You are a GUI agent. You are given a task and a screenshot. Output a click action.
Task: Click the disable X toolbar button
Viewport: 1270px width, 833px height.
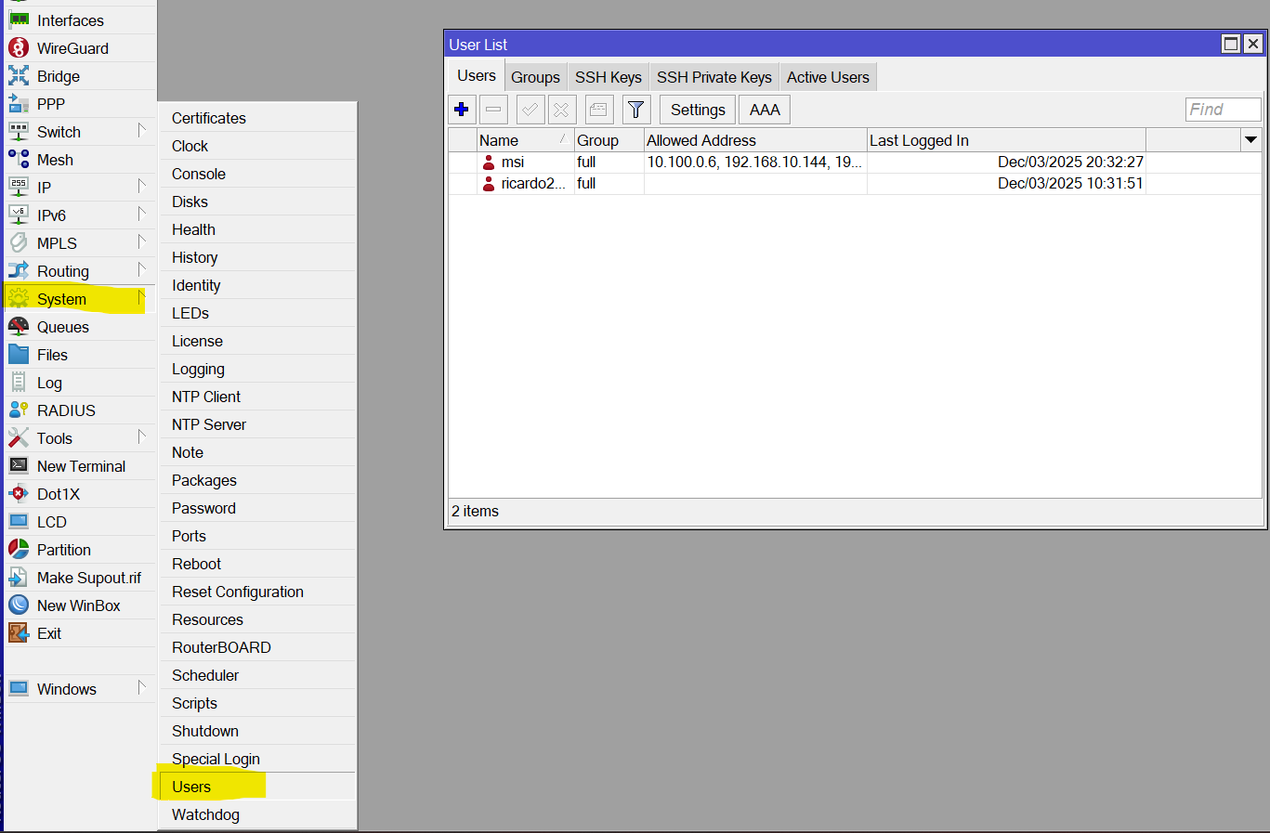click(561, 110)
